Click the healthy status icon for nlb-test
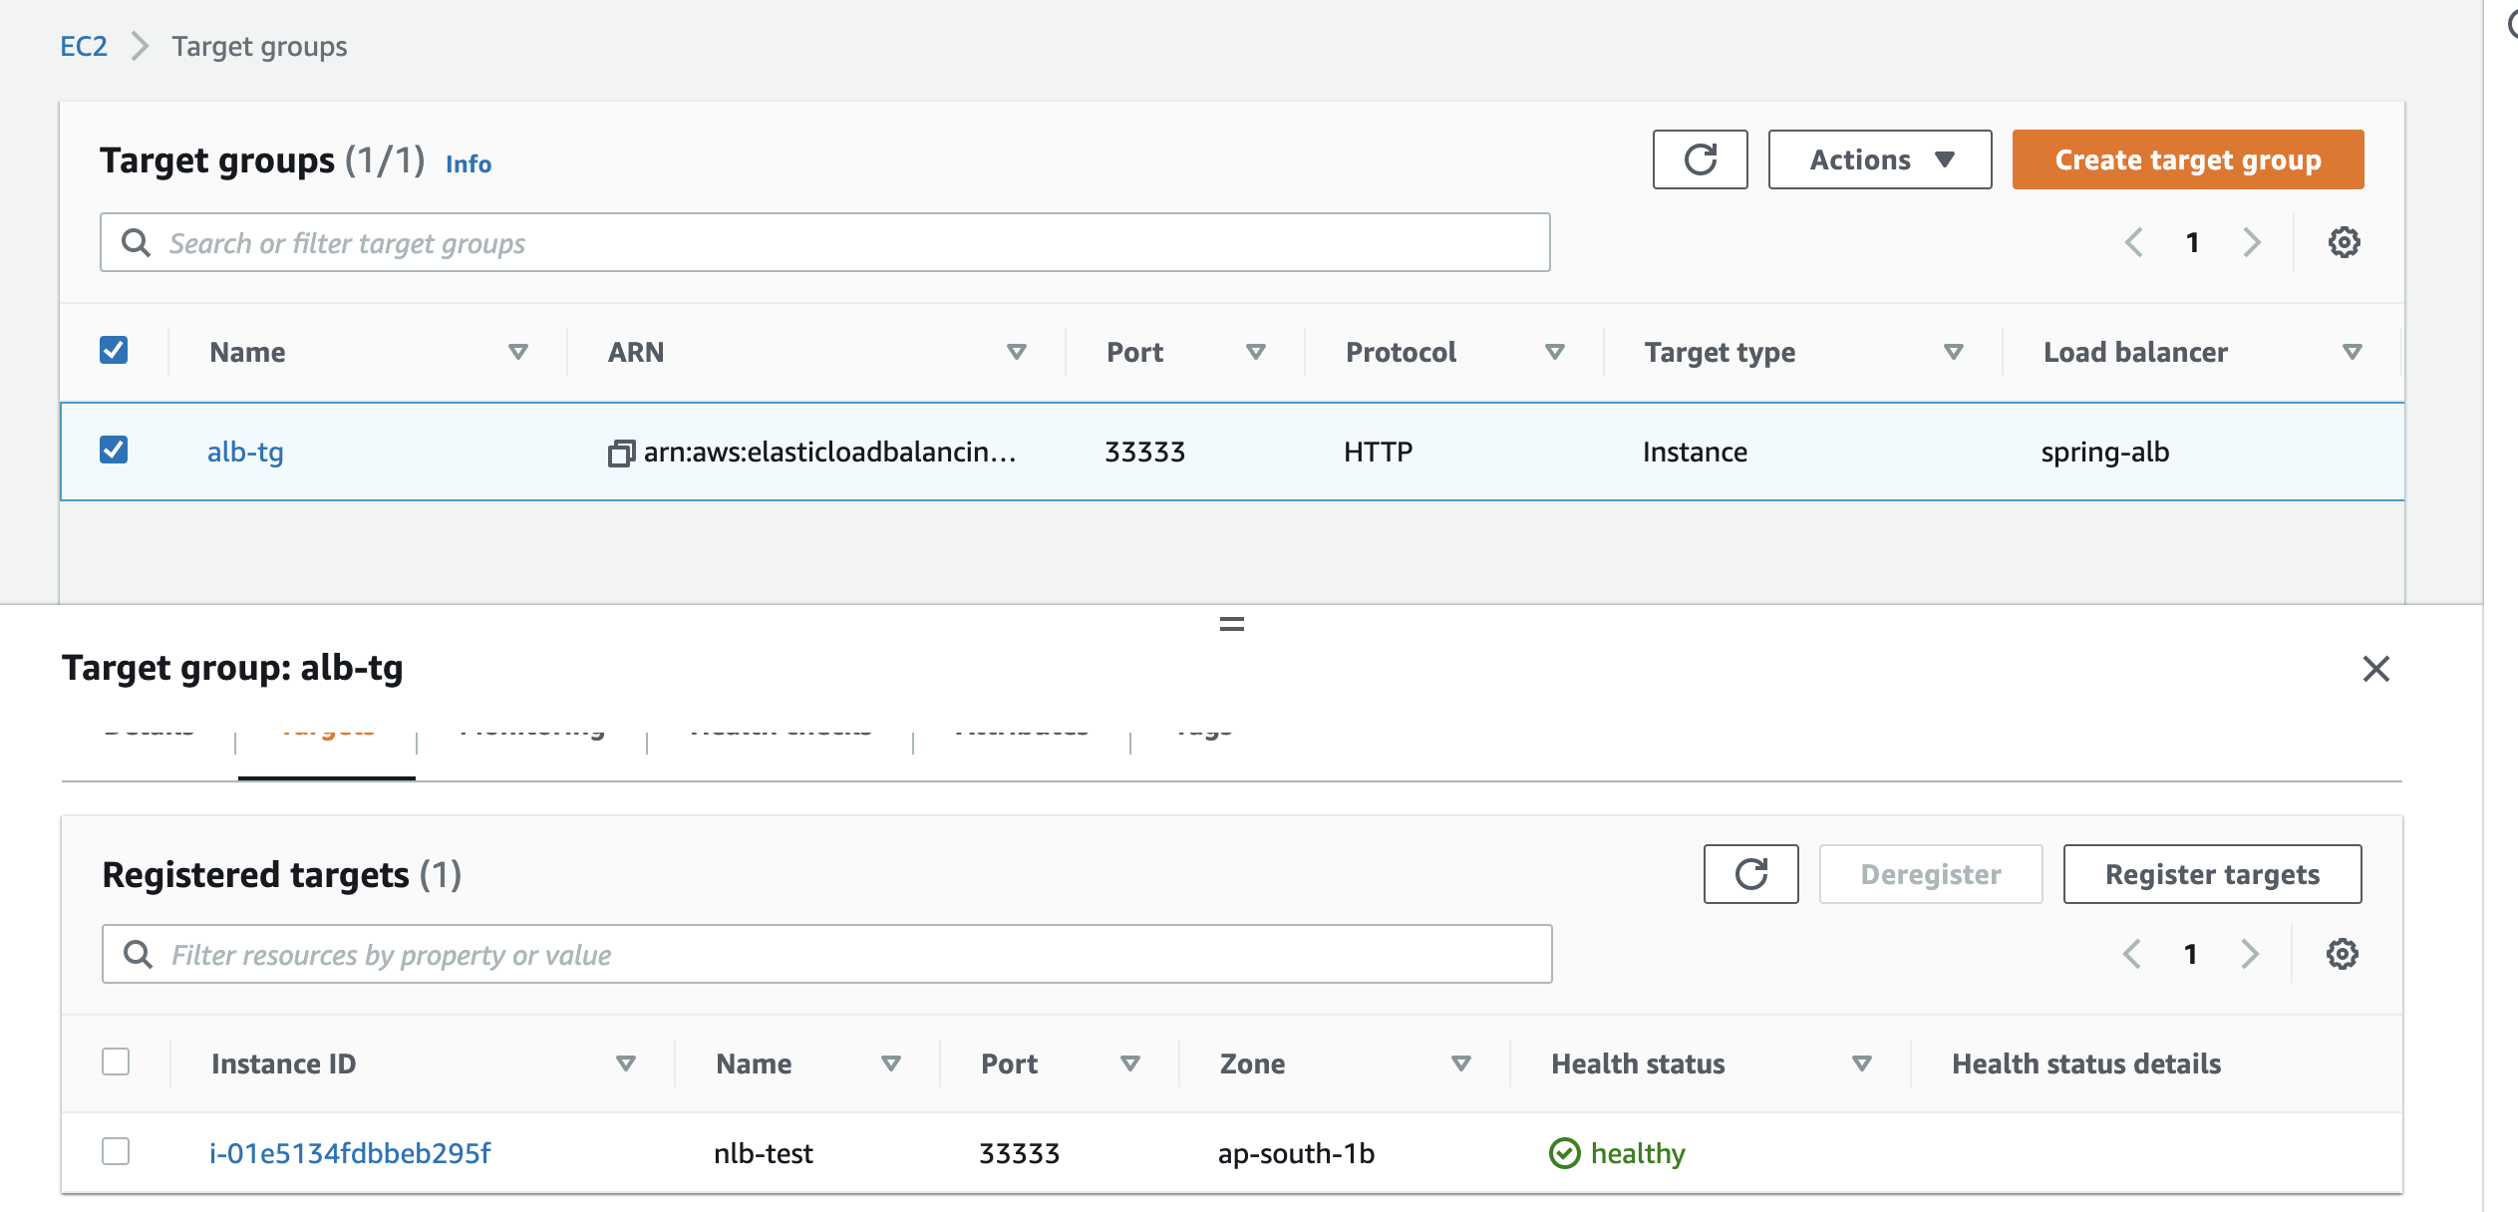This screenshot has width=2518, height=1212. (1567, 1153)
